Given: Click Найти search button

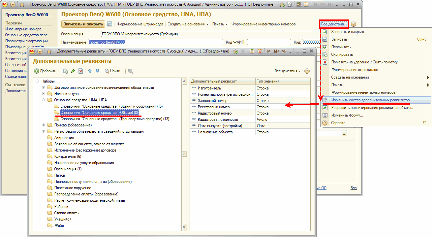Looking at the screenshot, I should coord(114,71).
